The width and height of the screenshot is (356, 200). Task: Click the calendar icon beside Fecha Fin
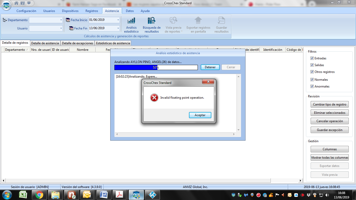(x=71, y=28)
